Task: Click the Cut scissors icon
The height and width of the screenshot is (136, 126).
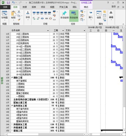Action: click(19, 12)
